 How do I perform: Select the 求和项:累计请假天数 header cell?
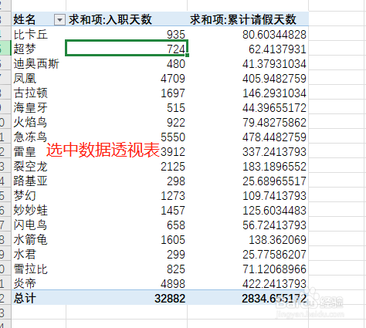248,19
